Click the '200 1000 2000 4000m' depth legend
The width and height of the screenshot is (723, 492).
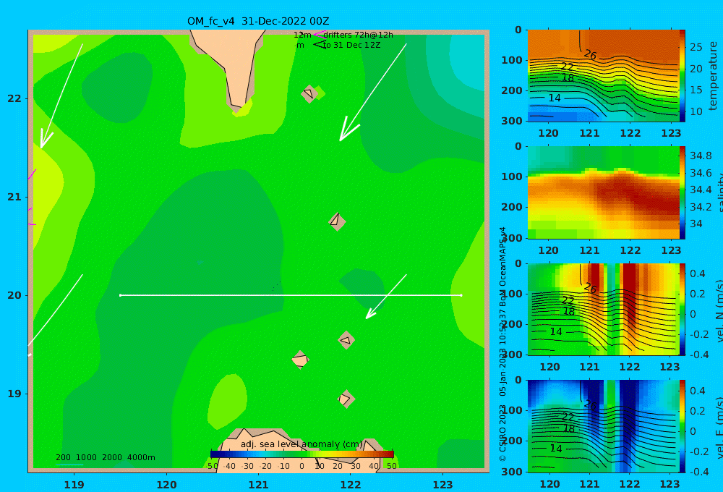106,457
